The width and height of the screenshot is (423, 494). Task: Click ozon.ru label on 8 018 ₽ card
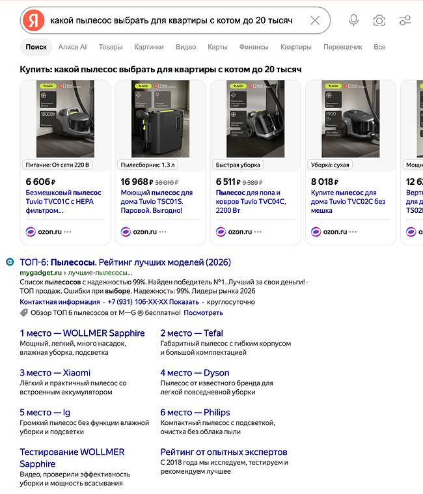[335, 232]
